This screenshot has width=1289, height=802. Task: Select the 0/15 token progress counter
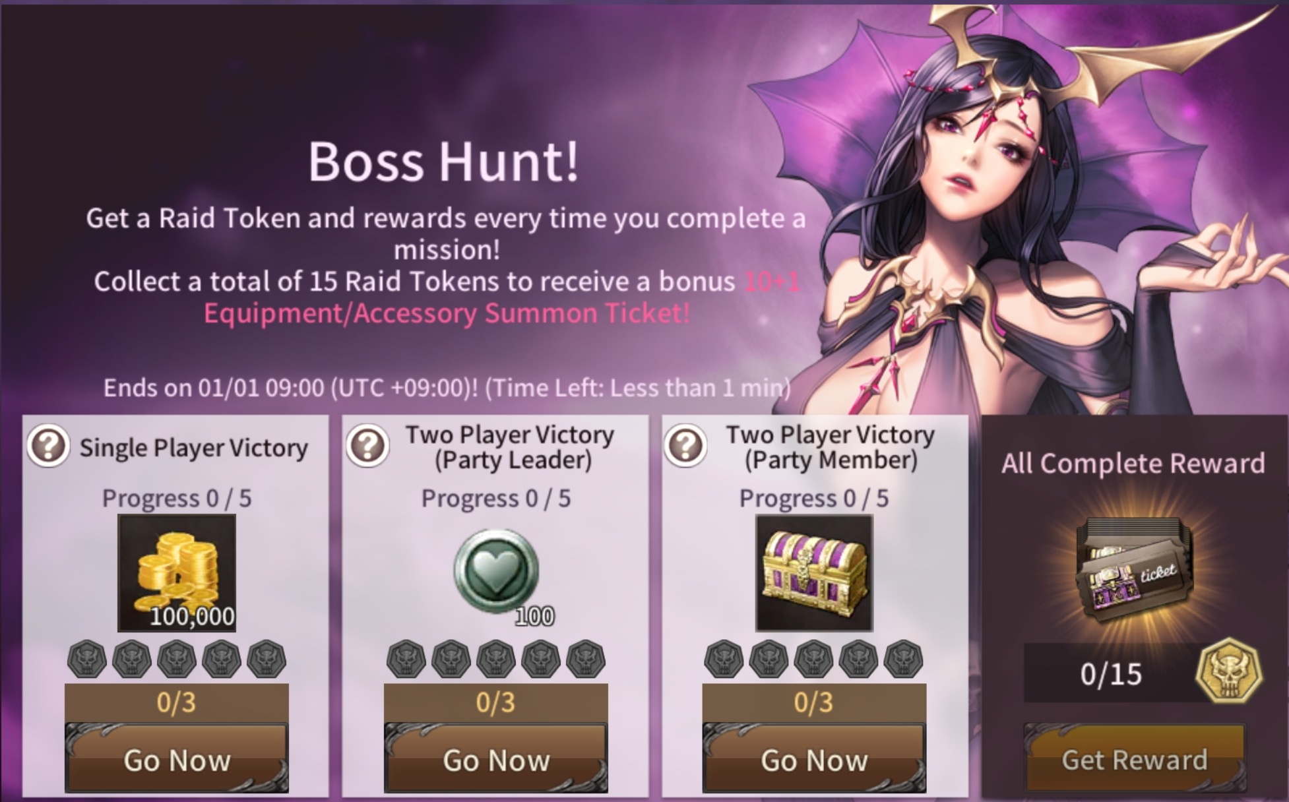tap(1112, 673)
